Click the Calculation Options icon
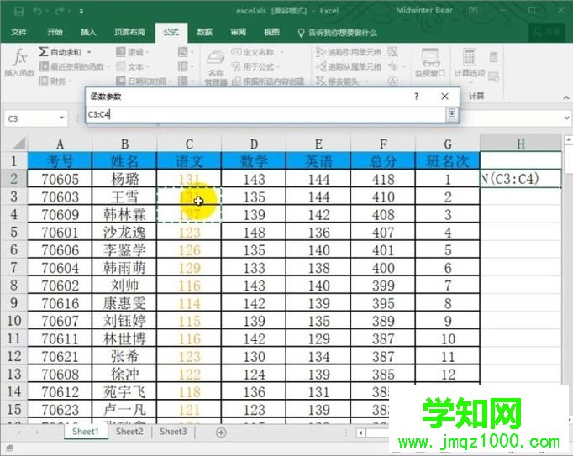This screenshot has height=456, width=573. point(469,58)
